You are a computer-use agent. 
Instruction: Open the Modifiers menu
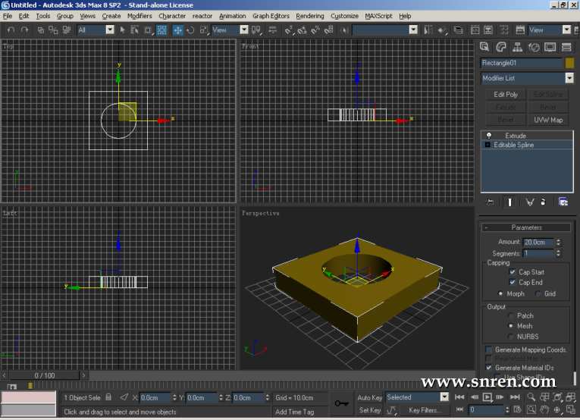click(x=140, y=16)
